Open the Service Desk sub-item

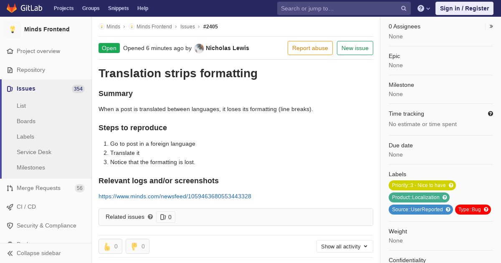[x=34, y=152]
